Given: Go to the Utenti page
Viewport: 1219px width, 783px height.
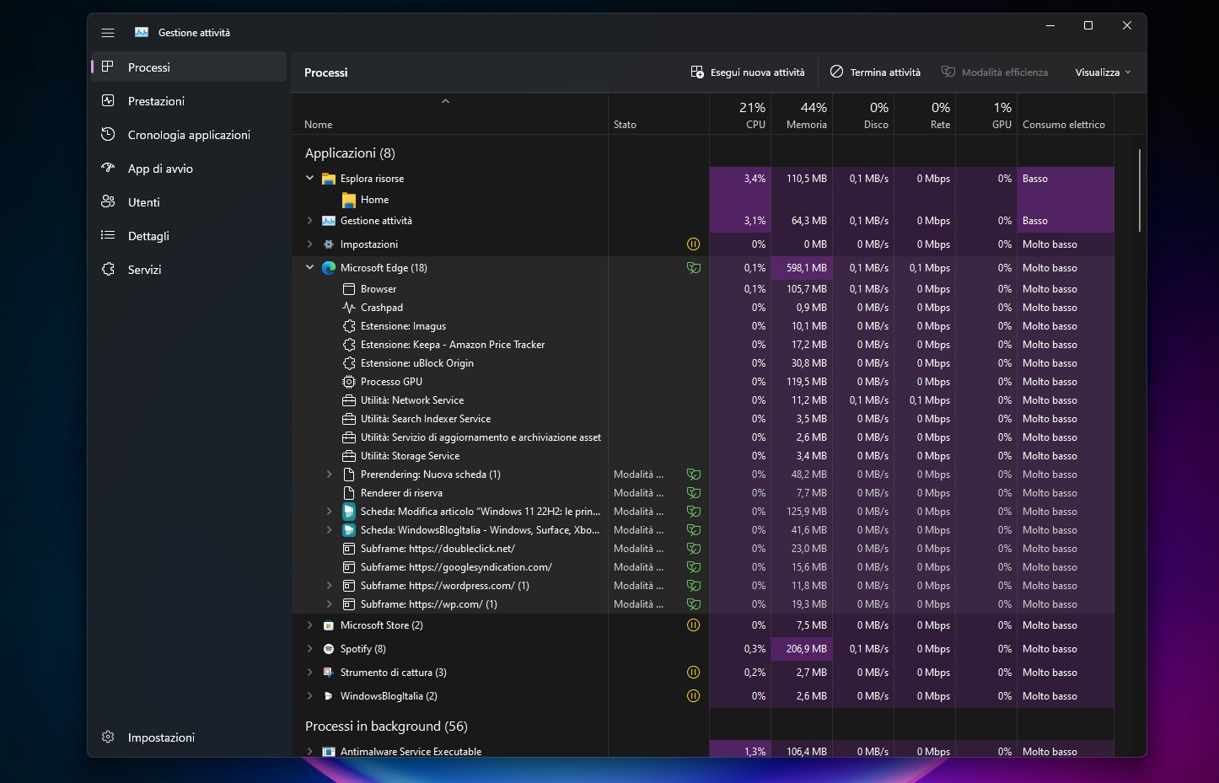Looking at the screenshot, I should [189, 201].
